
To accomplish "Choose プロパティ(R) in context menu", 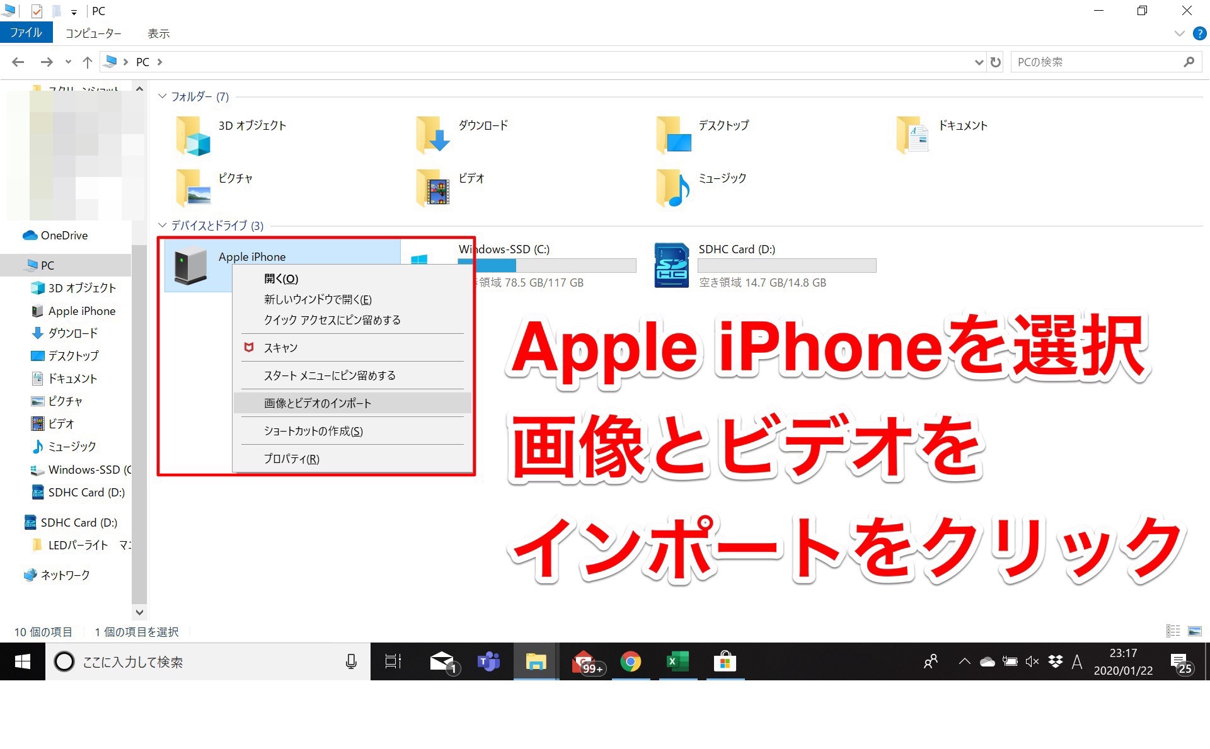I will (352, 459).
